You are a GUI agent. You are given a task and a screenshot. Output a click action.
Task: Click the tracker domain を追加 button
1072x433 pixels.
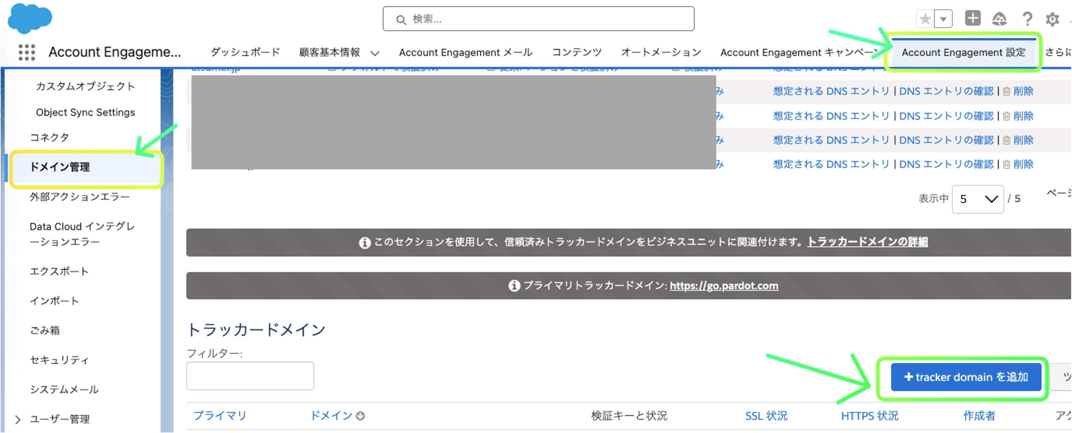(x=966, y=377)
